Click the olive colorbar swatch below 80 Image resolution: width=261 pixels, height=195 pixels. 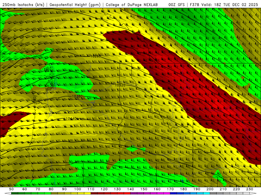click(x=54, y=193)
